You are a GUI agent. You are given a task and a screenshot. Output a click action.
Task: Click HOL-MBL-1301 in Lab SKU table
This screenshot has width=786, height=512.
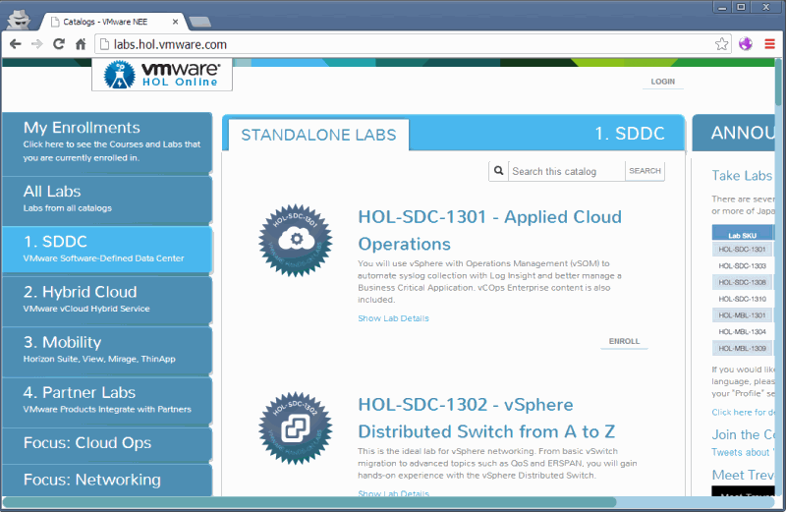coord(742,315)
